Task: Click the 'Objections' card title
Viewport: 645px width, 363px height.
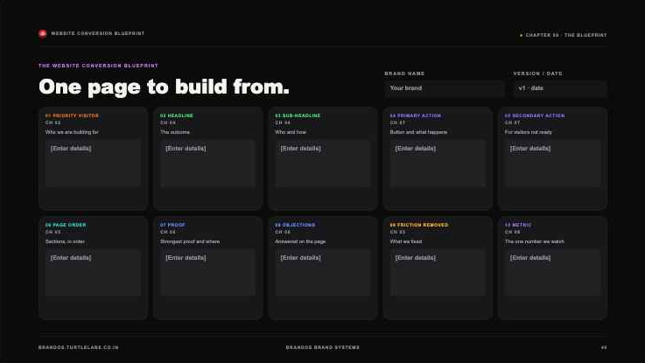Action: [295, 226]
